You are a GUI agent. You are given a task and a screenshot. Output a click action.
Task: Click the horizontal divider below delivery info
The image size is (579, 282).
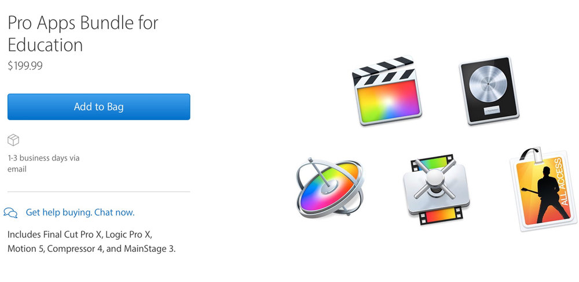[x=98, y=192]
